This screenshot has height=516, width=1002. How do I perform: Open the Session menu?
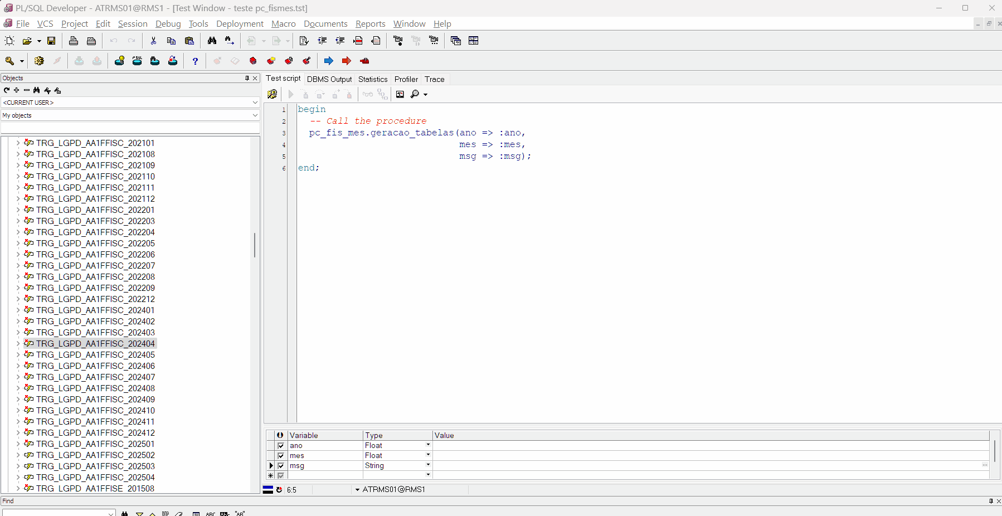[133, 23]
